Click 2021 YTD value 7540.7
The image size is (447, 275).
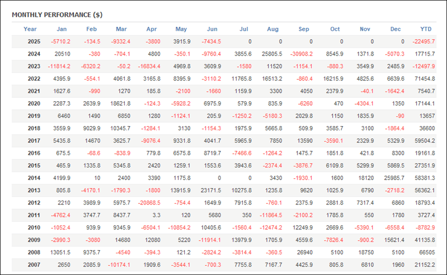426,91
